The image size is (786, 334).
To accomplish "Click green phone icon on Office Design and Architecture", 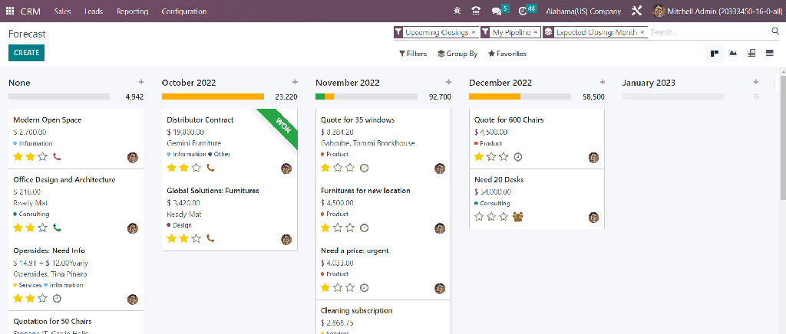I will click(x=57, y=228).
